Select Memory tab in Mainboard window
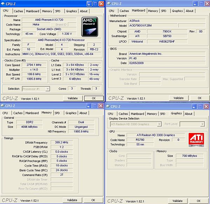 click(153, 11)
